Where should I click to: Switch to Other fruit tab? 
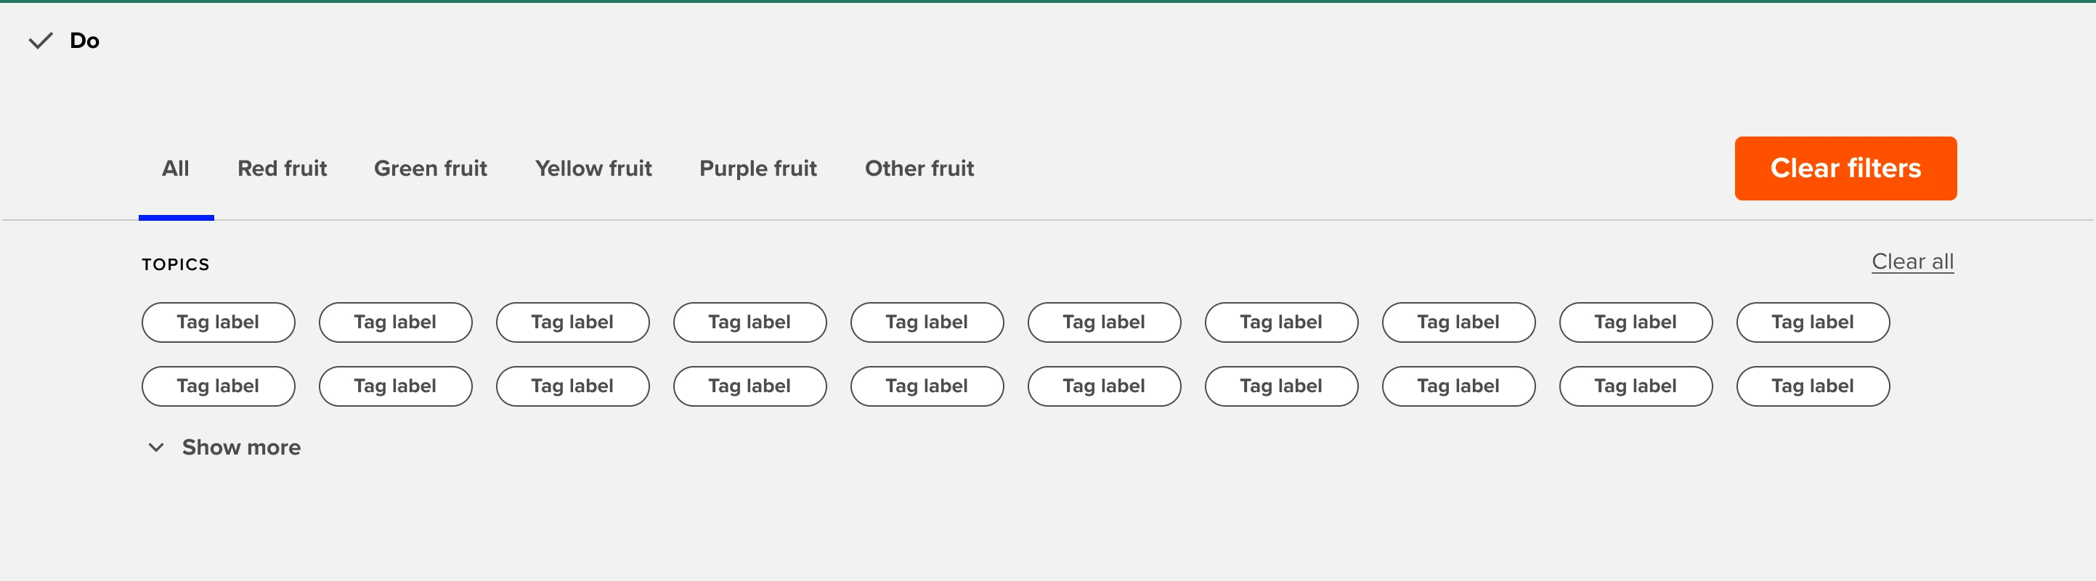tap(919, 168)
